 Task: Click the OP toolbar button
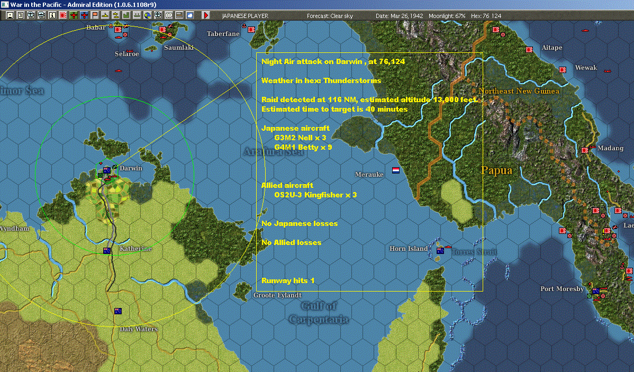click(168, 15)
